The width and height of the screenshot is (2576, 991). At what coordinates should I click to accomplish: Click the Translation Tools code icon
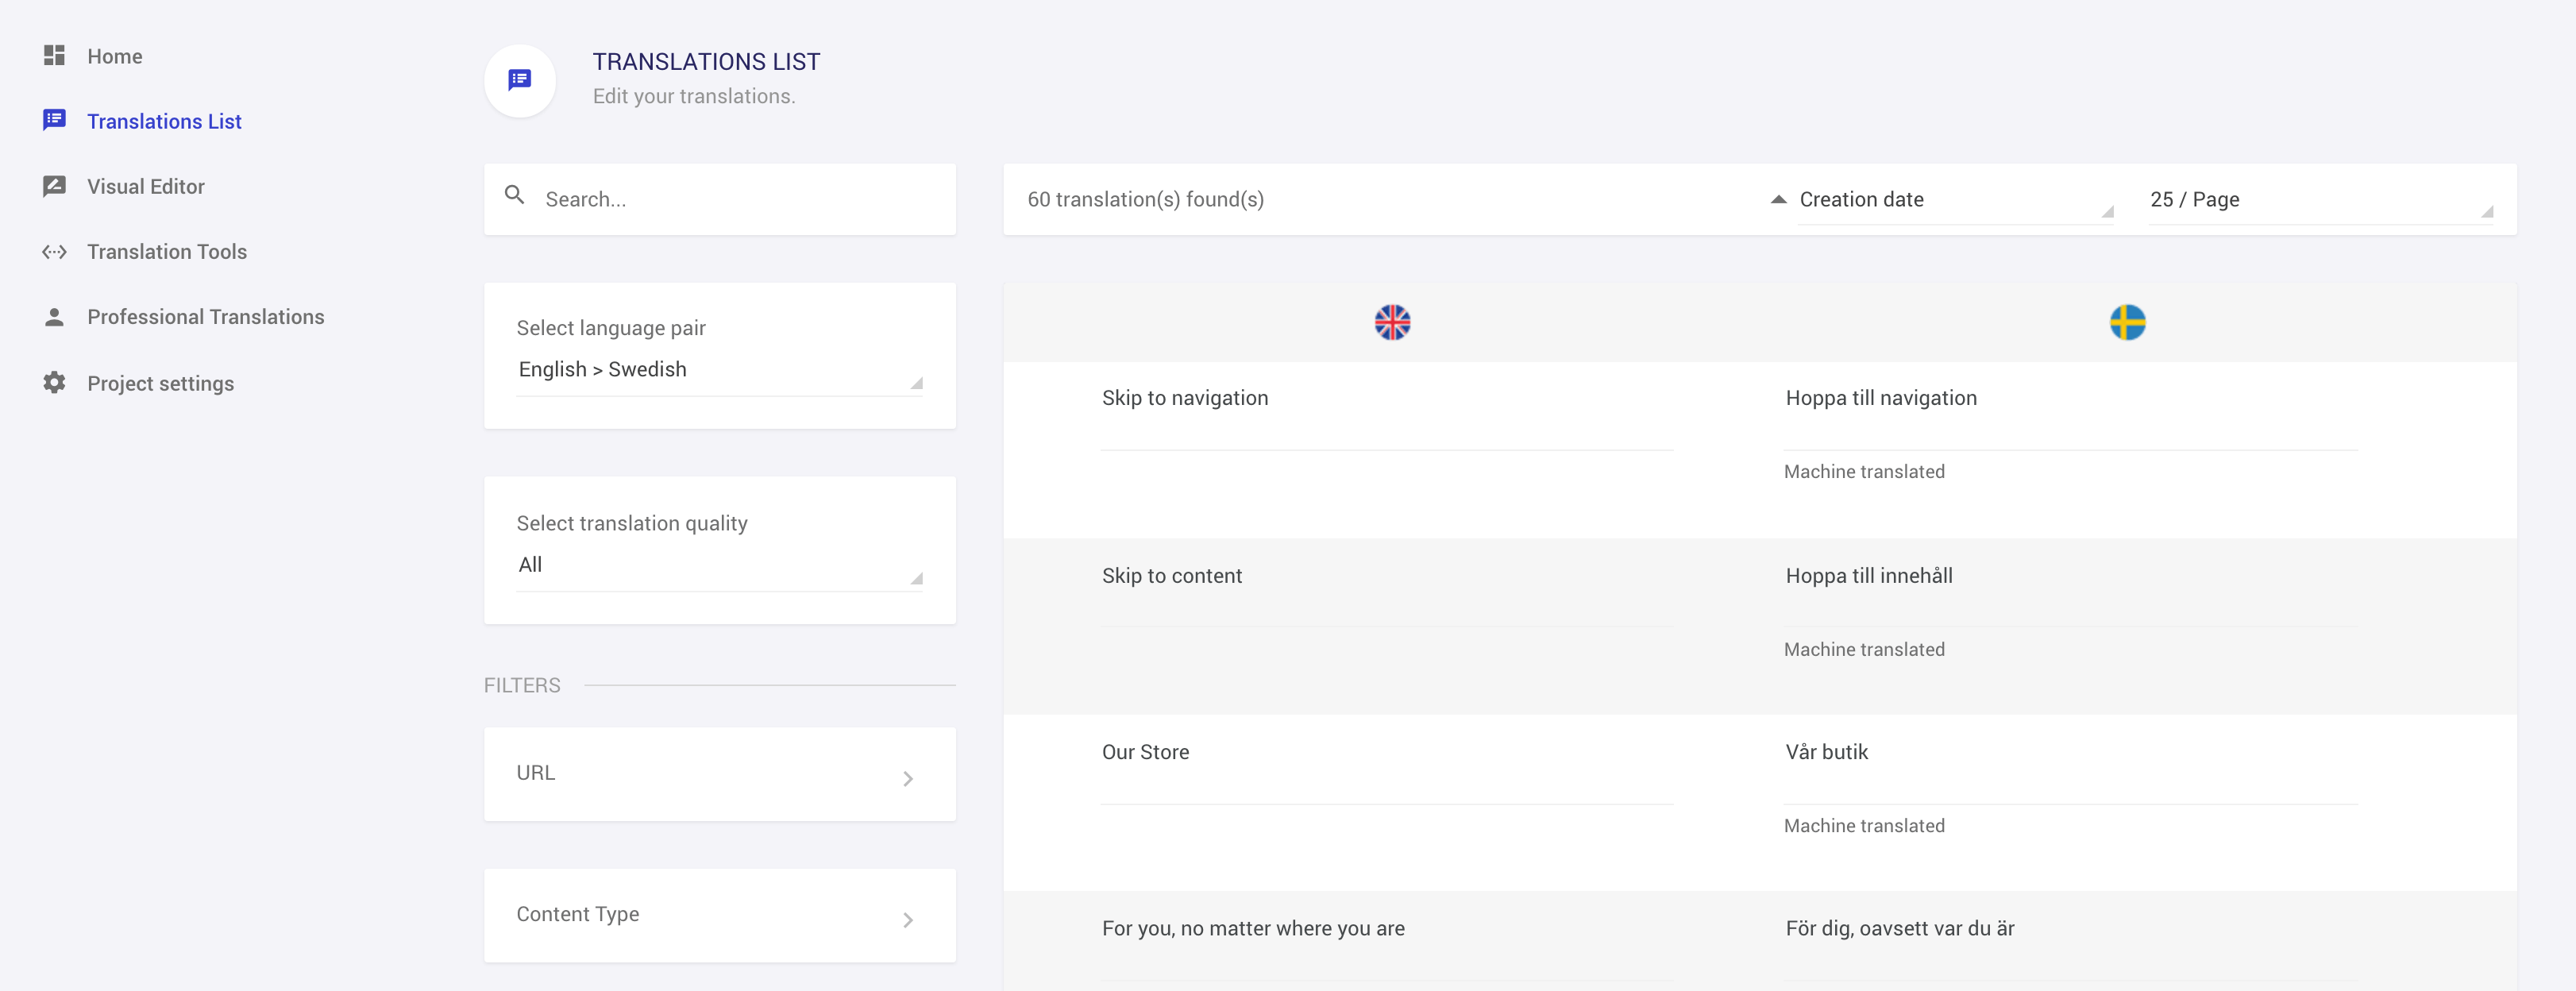coord(54,251)
